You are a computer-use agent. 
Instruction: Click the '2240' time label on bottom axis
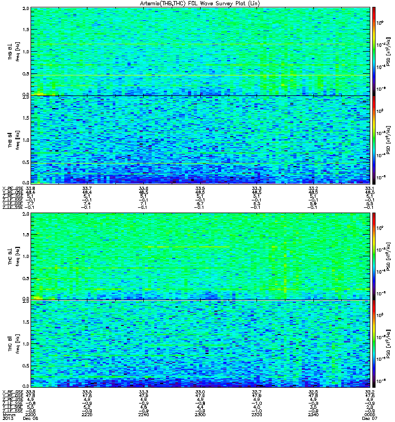pos(144,415)
